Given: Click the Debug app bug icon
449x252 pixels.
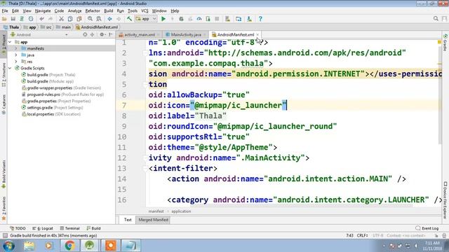Looking at the screenshot, I should pyautogui.click(x=181, y=19).
